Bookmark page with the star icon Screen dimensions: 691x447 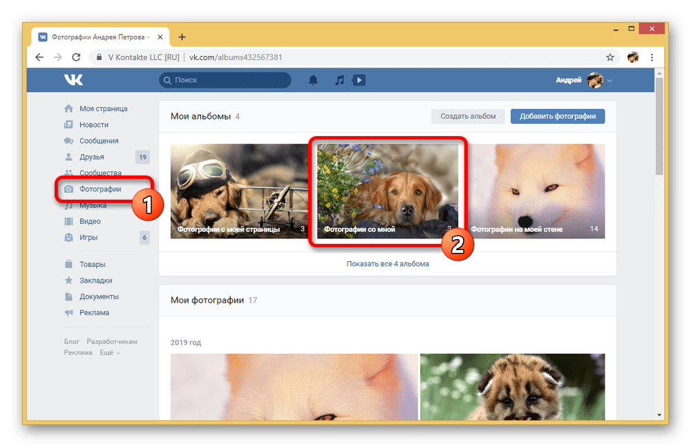pos(610,57)
